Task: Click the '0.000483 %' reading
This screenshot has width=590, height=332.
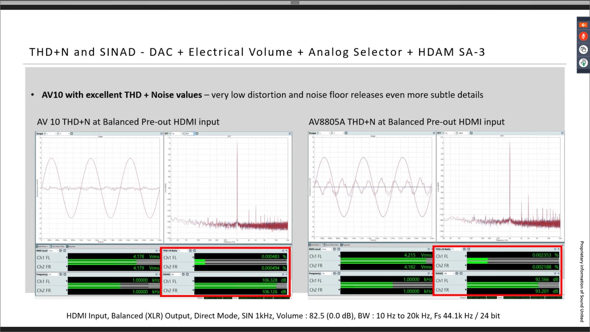Action: [274, 256]
